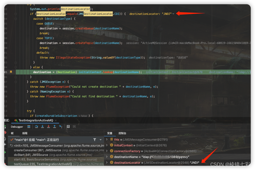Image resolution: width=255 pixels, height=170 pixels.
Task: Click the object icon beside the this variable
Action: [112, 139]
